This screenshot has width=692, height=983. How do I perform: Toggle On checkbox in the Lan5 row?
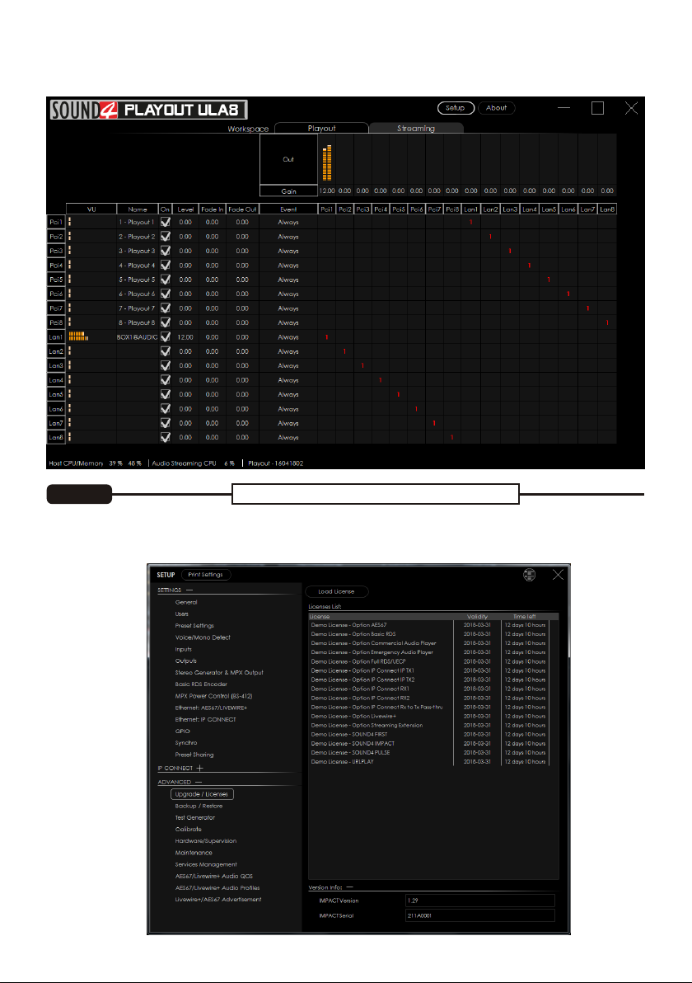pyautogui.click(x=166, y=394)
